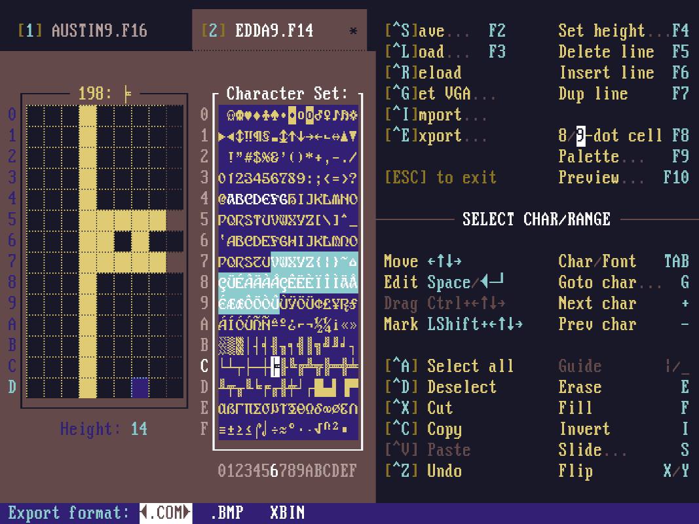Click row label C beside character set

(204, 366)
